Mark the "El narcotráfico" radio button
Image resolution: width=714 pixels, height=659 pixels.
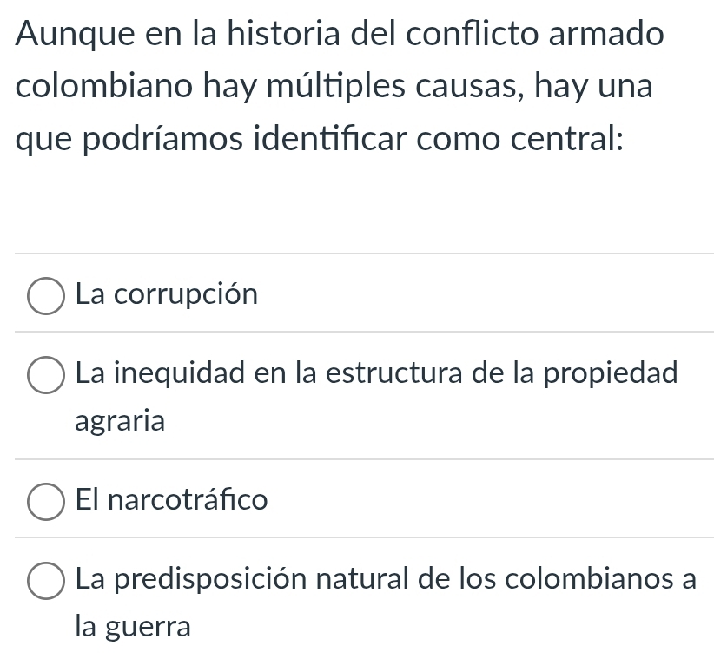46,502
